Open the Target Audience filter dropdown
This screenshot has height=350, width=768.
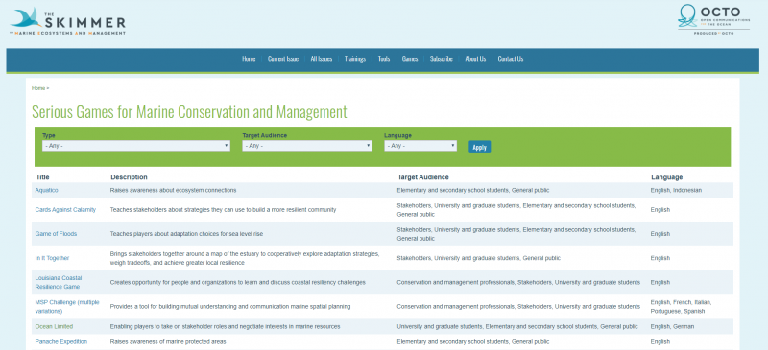coord(307,146)
